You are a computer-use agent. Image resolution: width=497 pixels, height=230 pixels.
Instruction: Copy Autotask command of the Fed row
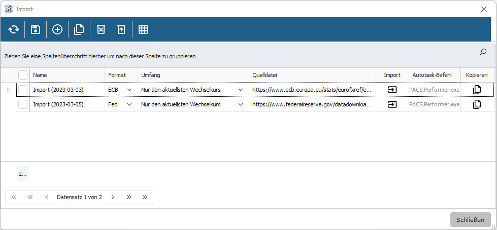pyautogui.click(x=477, y=105)
